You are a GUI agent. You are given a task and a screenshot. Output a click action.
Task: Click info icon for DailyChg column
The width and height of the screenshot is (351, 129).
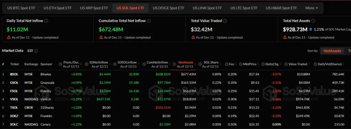[263, 64]
